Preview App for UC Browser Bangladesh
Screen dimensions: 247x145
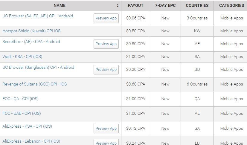(106, 70)
